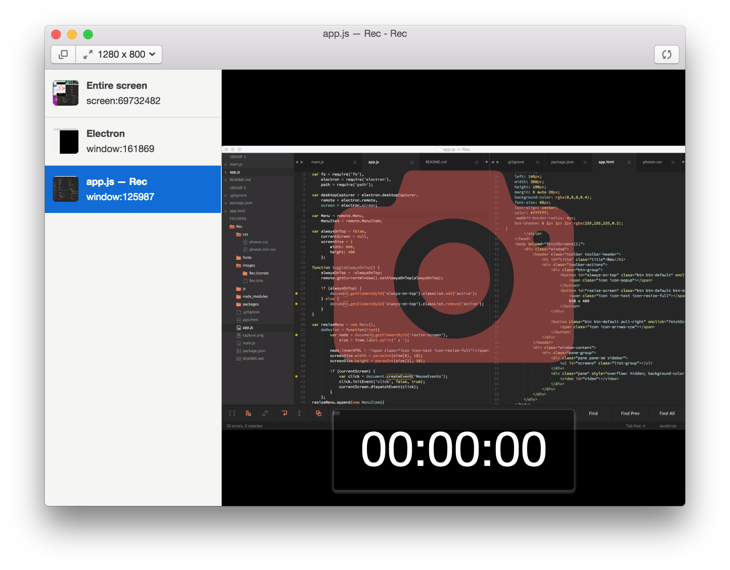The height and width of the screenshot is (570, 730).
Task: Close the app.js editor tab
Action: 412,162
